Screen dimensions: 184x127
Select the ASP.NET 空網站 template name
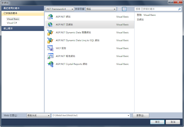pyautogui.click(x=64, y=25)
